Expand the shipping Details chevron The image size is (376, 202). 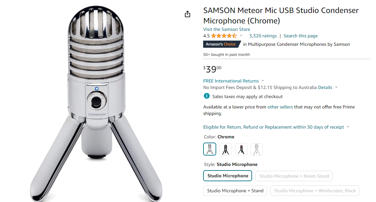pyautogui.click(x=337, y=87)
